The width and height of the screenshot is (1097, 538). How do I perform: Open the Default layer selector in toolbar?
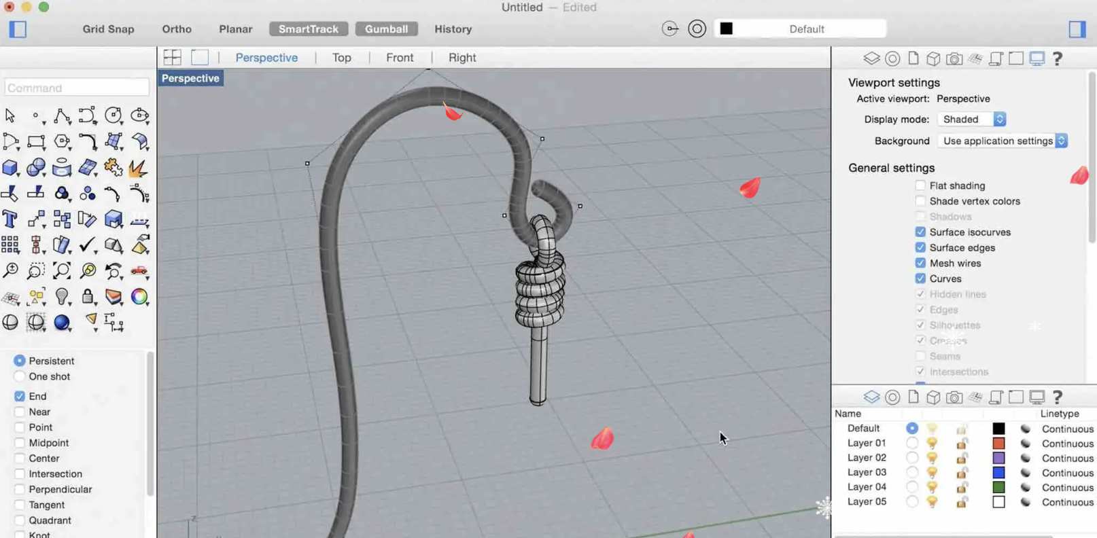point(806,29)
